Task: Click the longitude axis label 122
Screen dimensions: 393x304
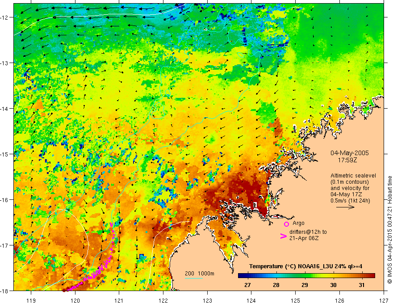Action: [x=163, y=300]
